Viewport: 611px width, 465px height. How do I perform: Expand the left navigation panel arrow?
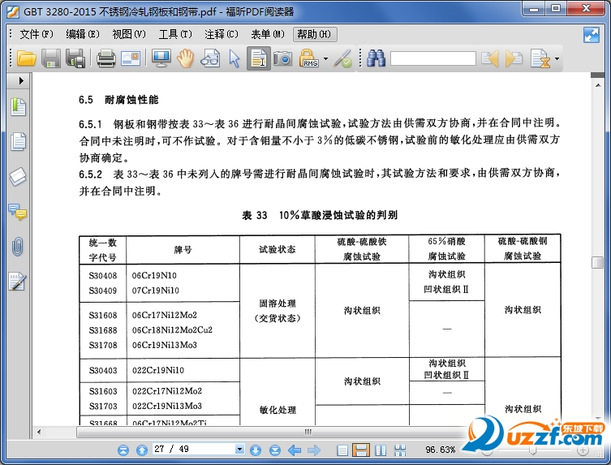coord(21,80)
